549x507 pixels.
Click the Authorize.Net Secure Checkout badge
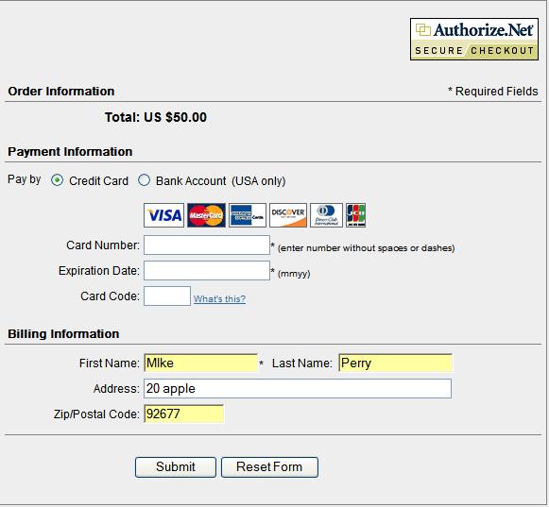click(474, 40)
